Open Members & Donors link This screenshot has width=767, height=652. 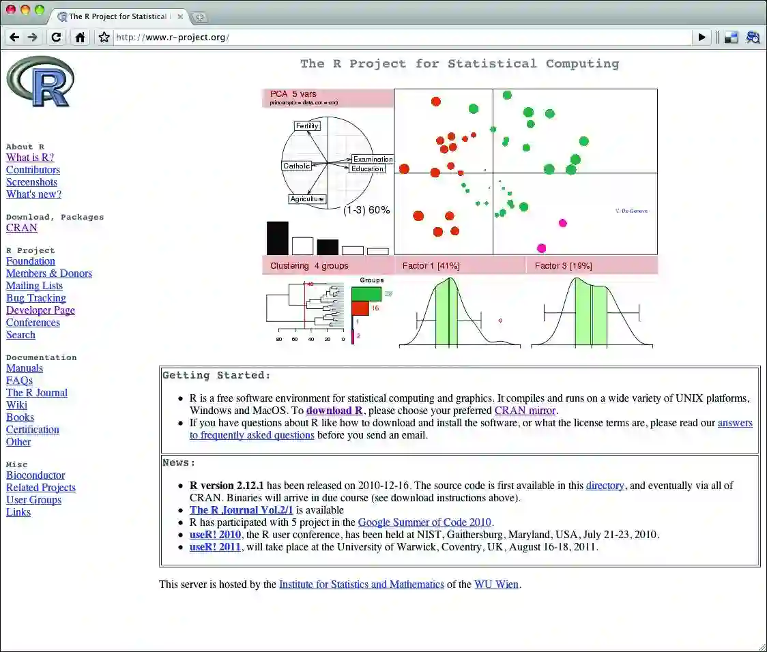click(49, 273)
